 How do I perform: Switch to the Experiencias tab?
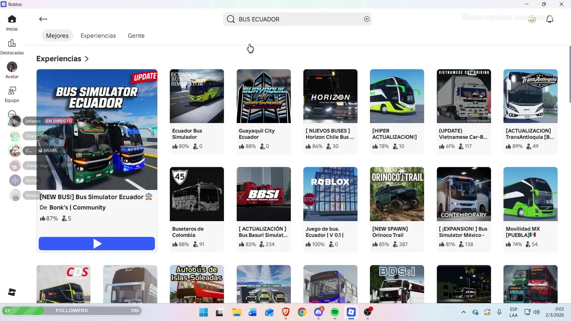click(98, 36)
